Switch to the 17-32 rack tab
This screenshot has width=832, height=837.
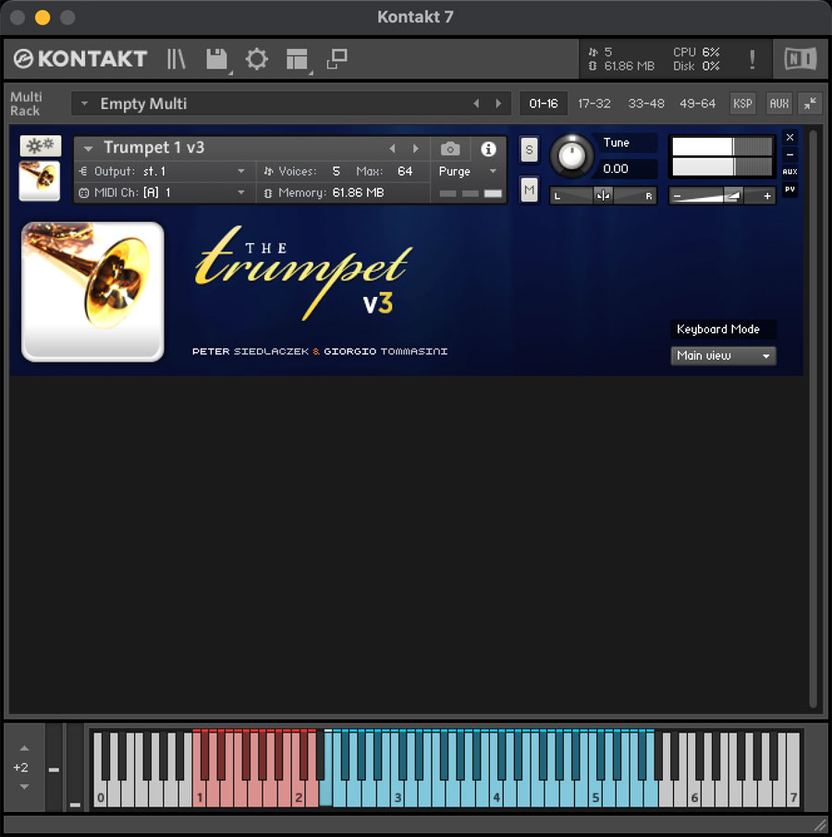(594, 104)
